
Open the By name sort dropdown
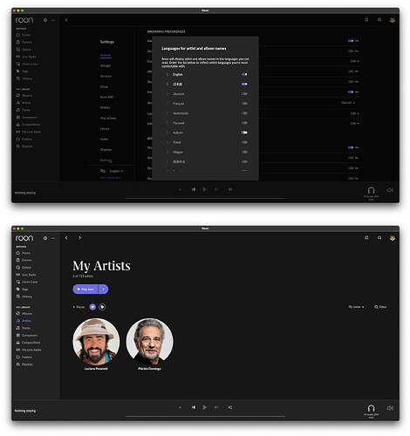(x=356, y=307)
